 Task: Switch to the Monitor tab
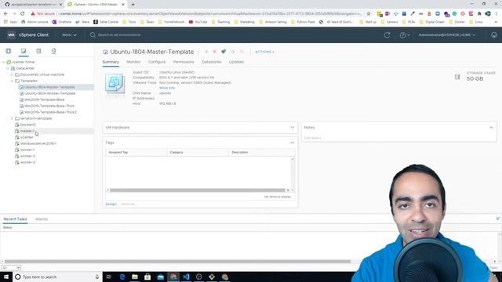point(133,62)
